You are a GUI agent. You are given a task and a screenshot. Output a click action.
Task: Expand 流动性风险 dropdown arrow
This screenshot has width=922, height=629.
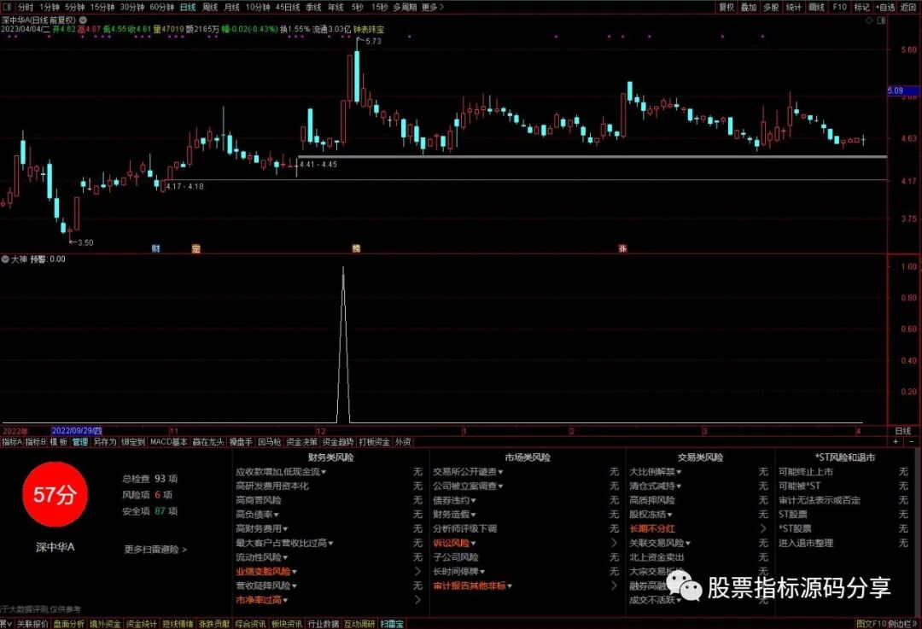click(x=285, y=557)
